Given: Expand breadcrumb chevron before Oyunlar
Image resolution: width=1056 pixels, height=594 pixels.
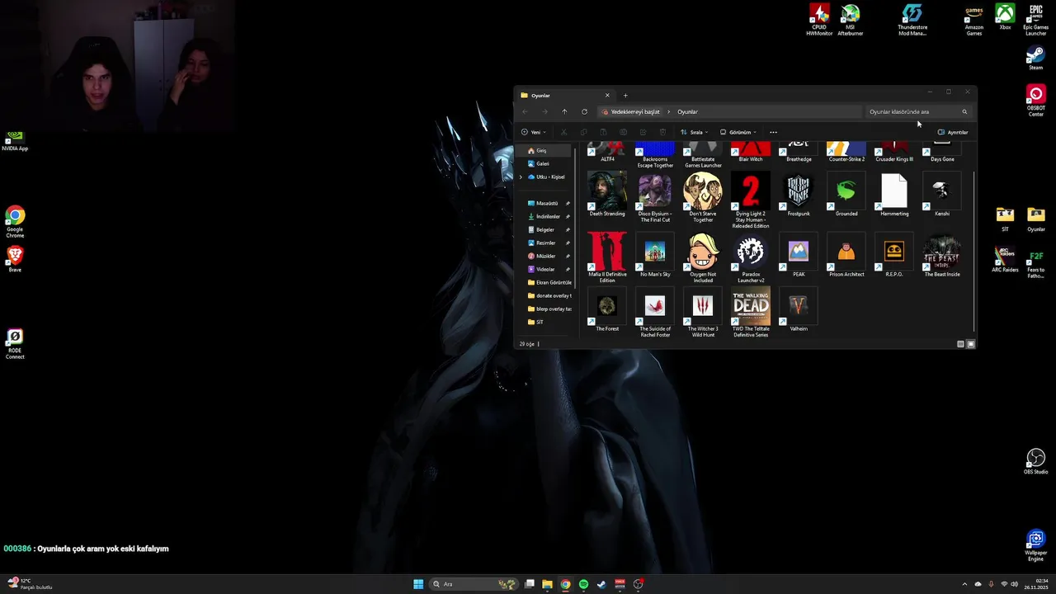Looking at the screenshot, I should [669, 111].
